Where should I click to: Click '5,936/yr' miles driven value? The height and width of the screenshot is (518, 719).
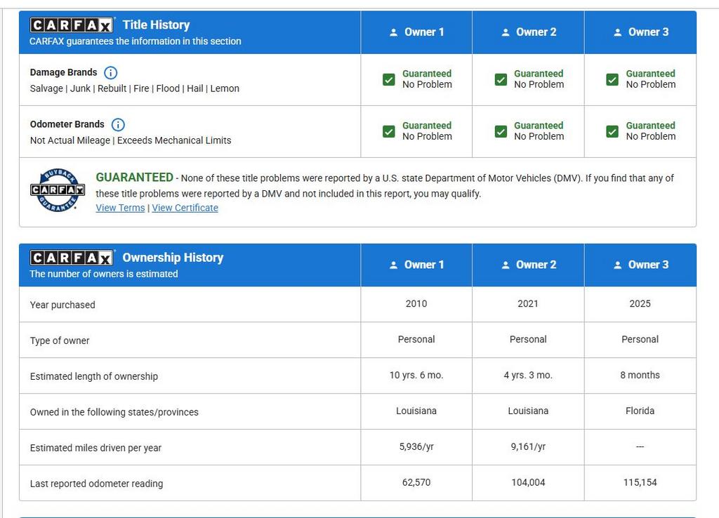click(x=416, y=446)
